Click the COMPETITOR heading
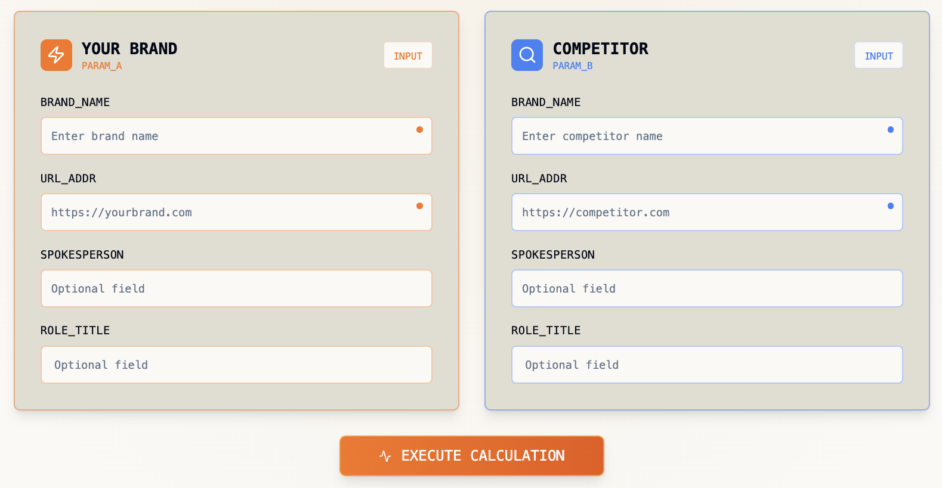 click(601, 48)
